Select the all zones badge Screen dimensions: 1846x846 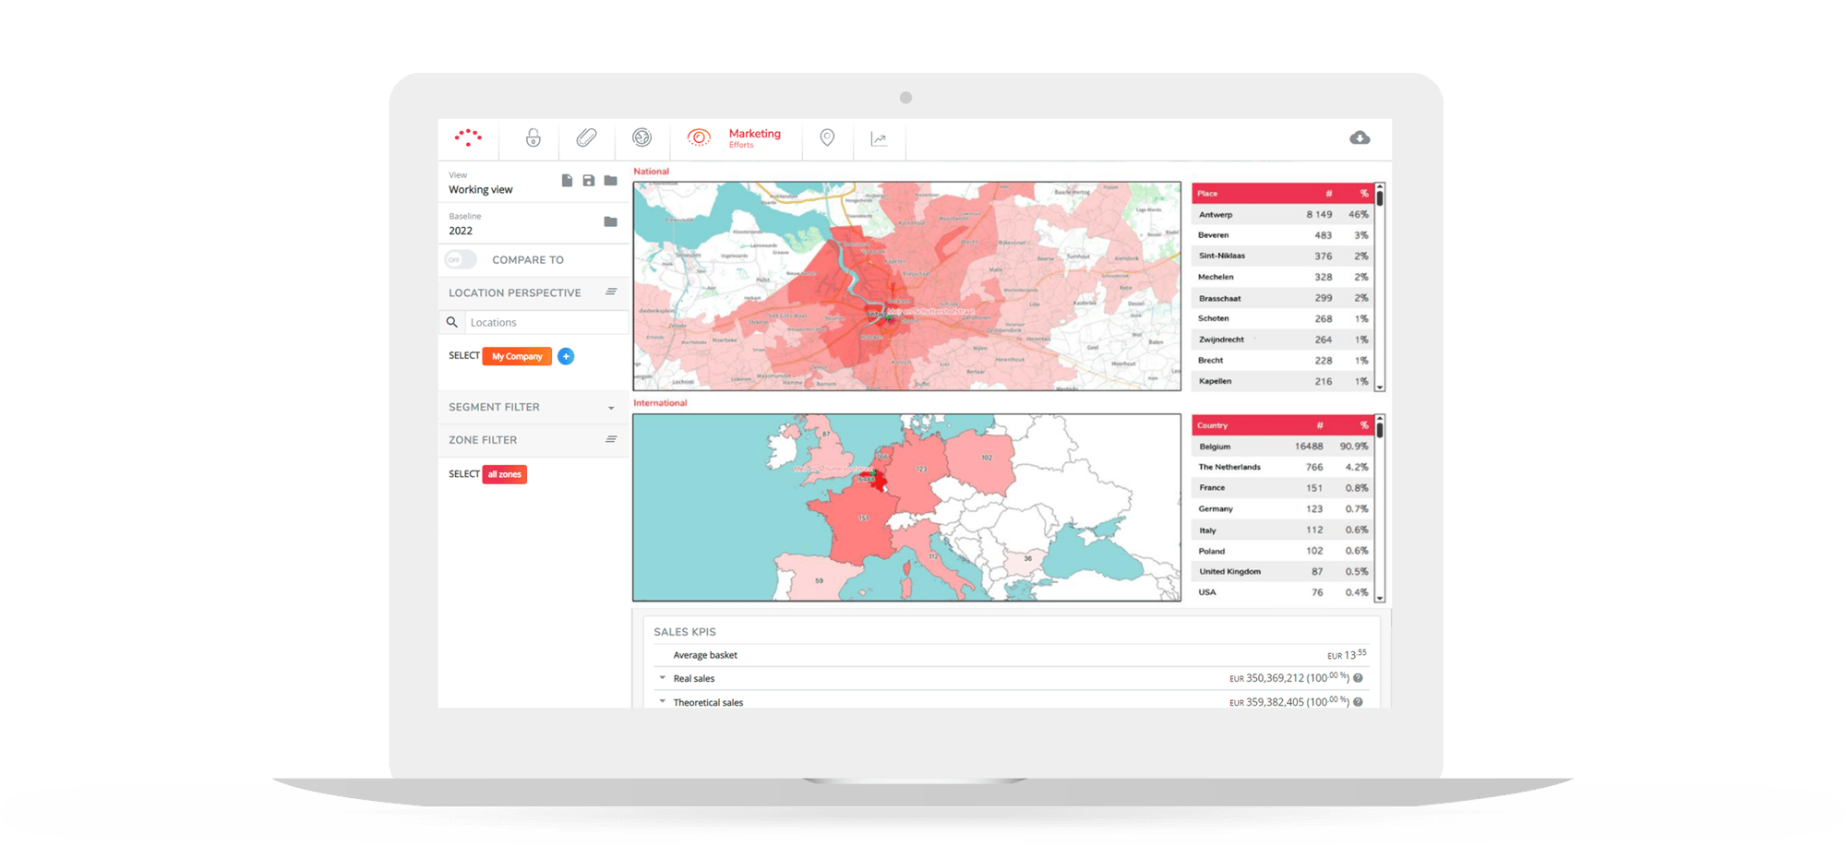(x=505, y=473)
